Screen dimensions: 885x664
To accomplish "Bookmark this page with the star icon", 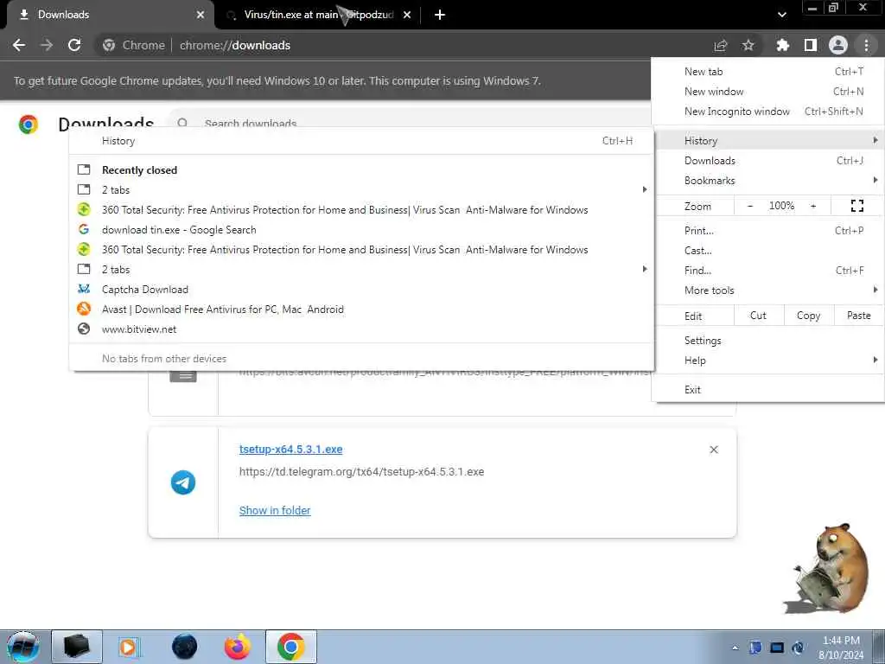I will click(748, 45).
